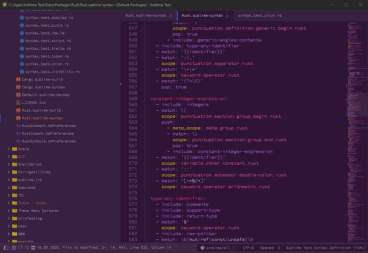Click the Sublime icon of Default.sublime-keymap
Image resolution: width=368 pixels, height=253 pixels.
tap(18, 95)
